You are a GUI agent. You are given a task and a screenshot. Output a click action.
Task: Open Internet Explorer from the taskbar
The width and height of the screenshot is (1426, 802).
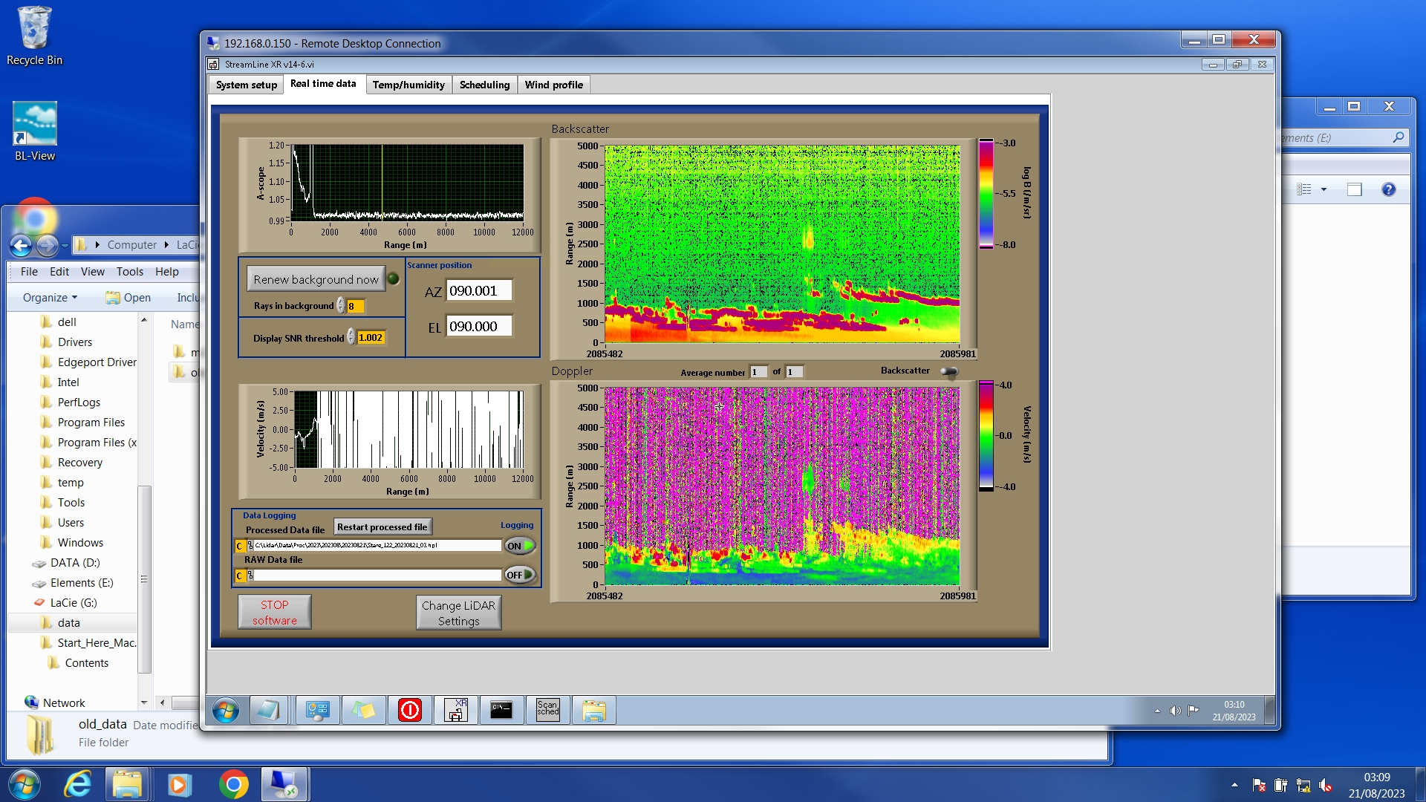pyautogui.click(x=77, y=784)
